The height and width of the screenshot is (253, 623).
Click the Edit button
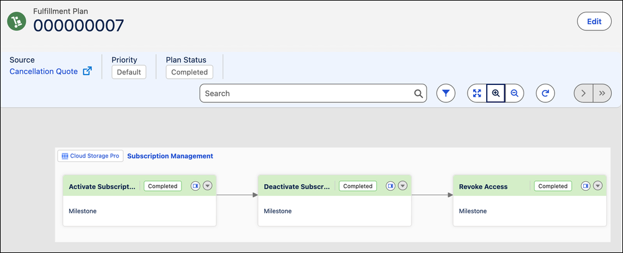[x=594, y=22]
